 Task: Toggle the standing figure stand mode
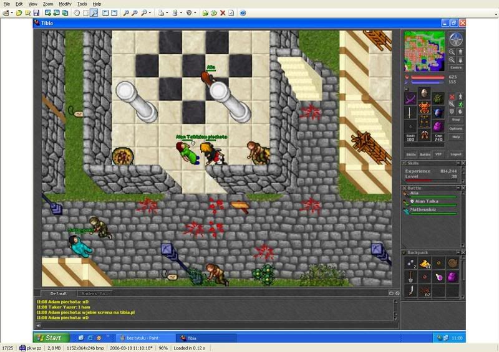pos(460,97)
